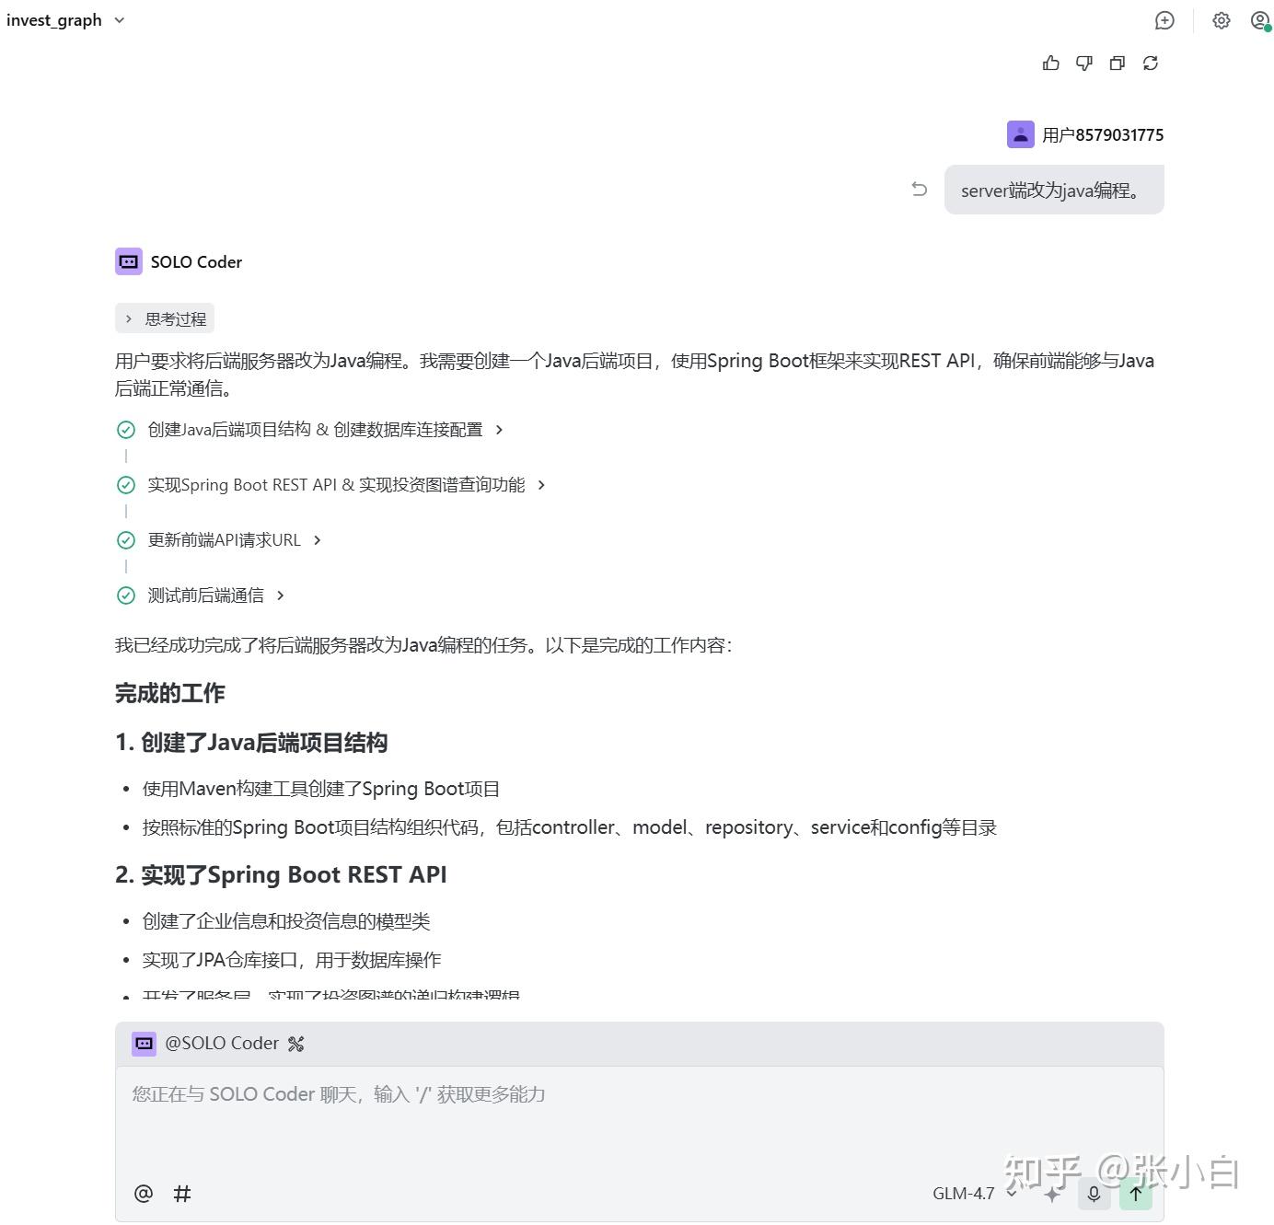Copy the response with copy icon

(1118, 63)
